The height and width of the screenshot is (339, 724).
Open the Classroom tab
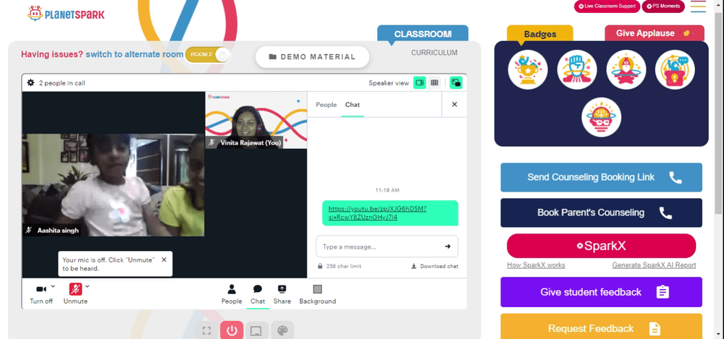click(x=423, y=34)
